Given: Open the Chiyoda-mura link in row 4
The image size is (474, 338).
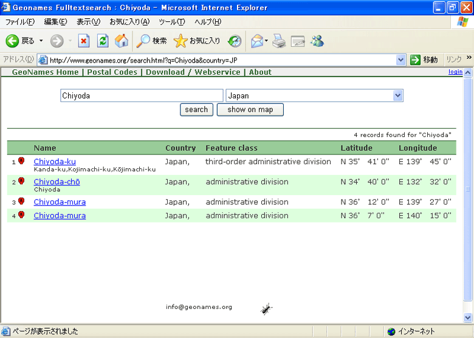Looking at the screenshot, I should pos(60,216).
